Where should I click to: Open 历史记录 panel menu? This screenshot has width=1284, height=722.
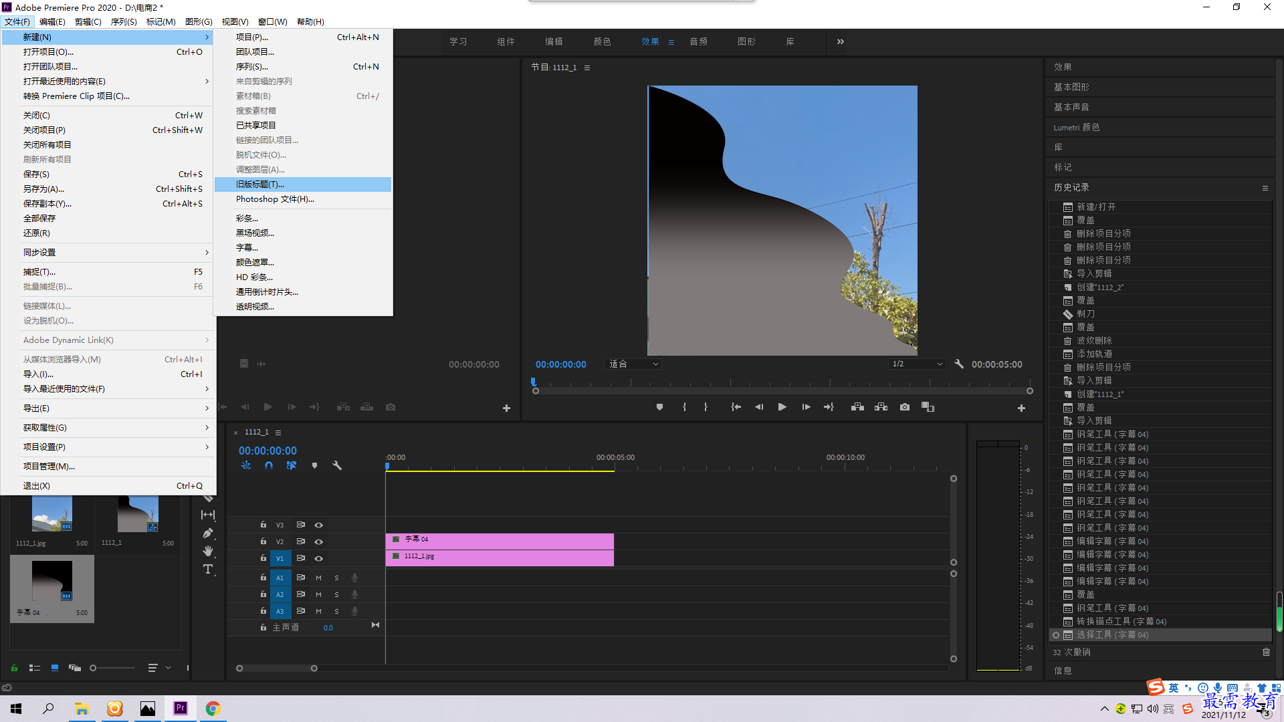coord(1265,188)
